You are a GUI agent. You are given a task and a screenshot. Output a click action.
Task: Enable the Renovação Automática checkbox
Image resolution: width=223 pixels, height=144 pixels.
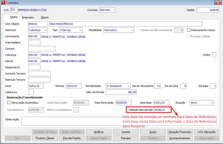coord(9,103)
